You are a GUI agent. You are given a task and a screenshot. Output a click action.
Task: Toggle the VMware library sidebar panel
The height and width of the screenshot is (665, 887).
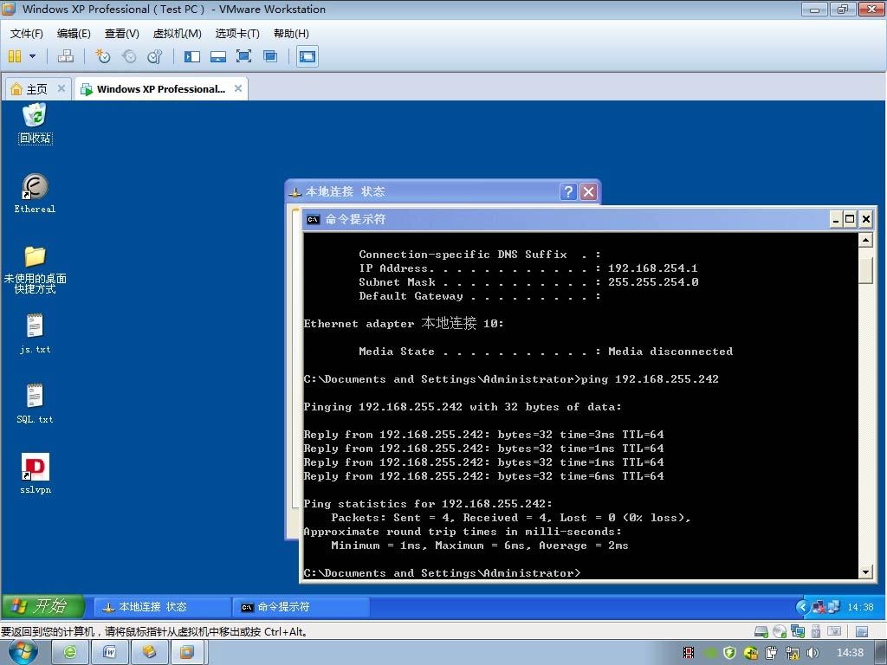191,56
